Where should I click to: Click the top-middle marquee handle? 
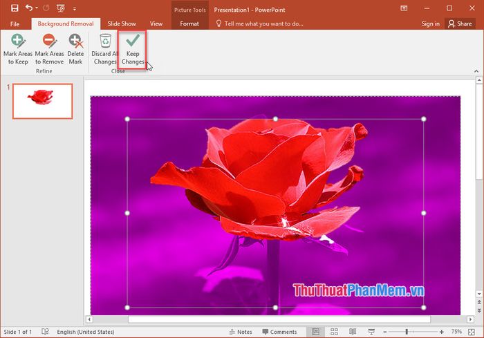[x=275, y=119]
